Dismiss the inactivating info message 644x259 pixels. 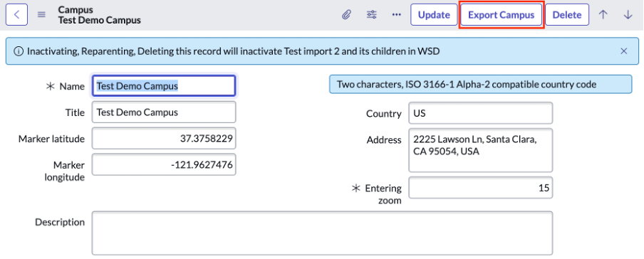point(624,51)
